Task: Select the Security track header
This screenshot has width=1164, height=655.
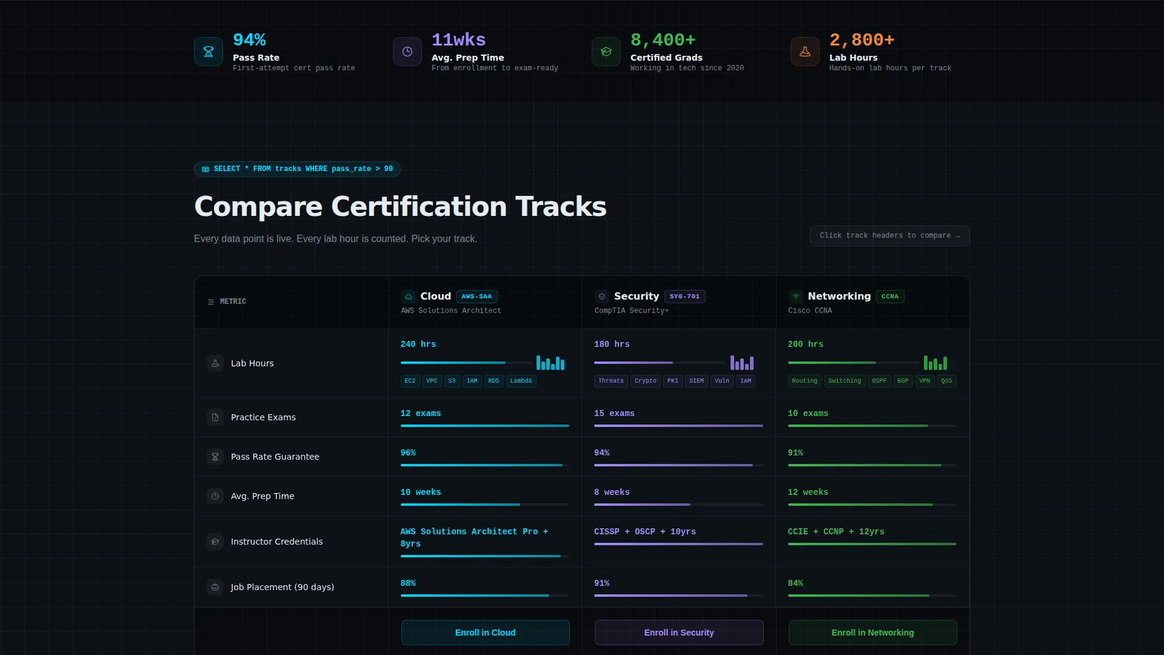Action: (x=679, y=302)
